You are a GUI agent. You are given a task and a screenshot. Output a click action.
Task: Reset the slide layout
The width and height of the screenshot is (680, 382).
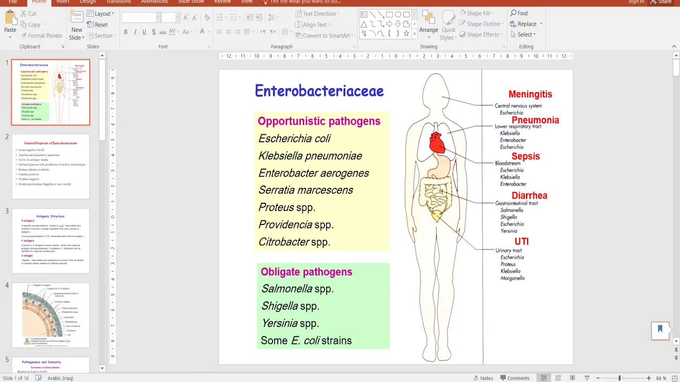pos(97,24)
